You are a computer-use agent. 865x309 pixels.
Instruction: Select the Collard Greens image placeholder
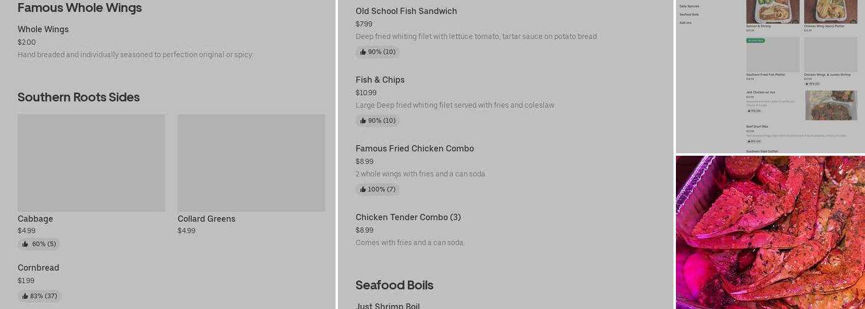tap(251, 163)
